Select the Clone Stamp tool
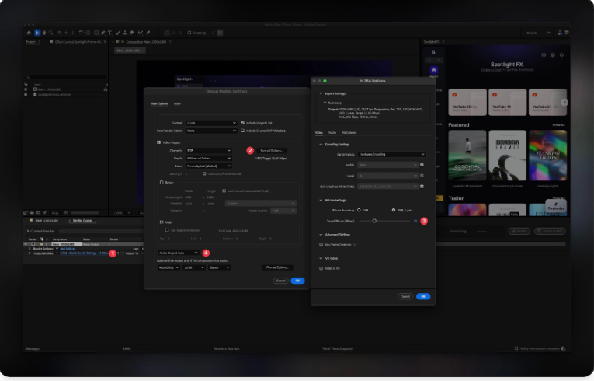Screen dimensions: 594x381 coord(125,33)
